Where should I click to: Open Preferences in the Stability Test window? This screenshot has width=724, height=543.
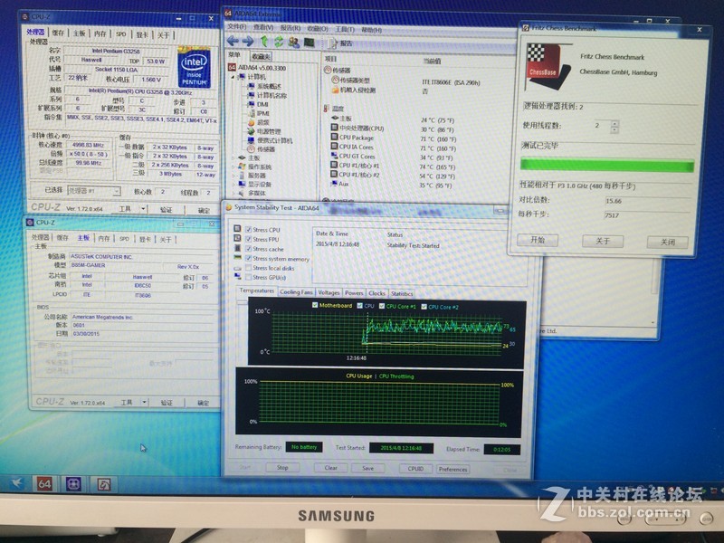coord(453,469)
